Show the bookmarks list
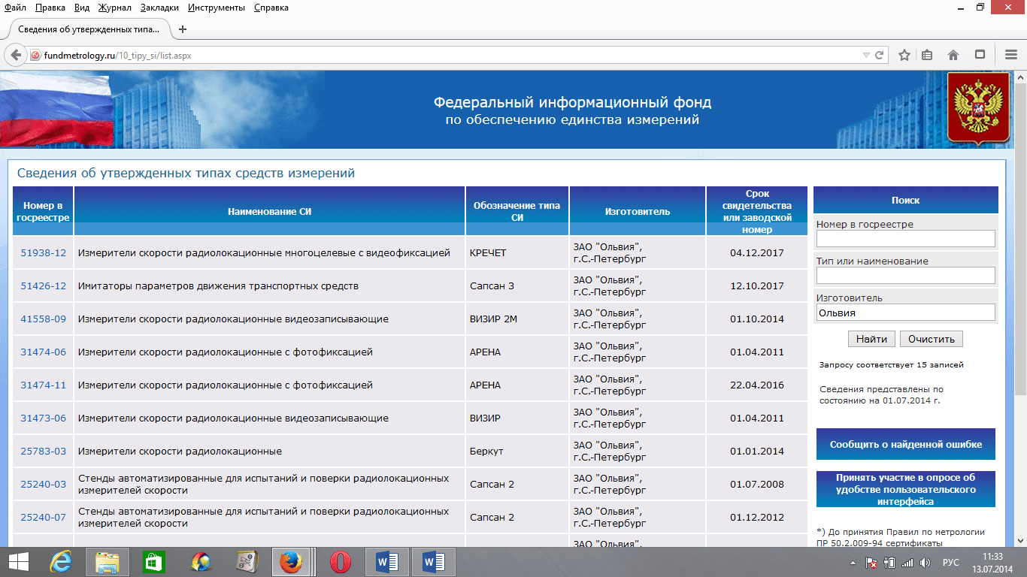 (927, 55)
